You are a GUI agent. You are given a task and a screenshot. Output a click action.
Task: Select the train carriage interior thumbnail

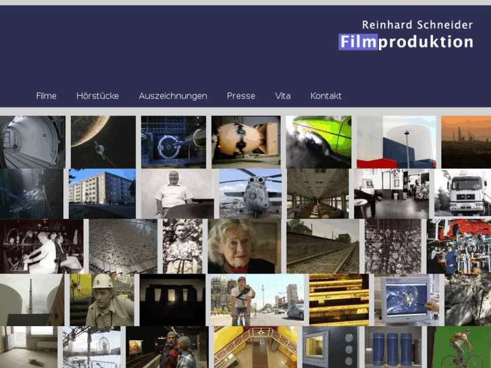pos(318,194)
